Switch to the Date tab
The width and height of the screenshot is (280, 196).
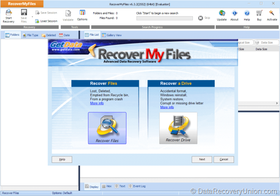pyautogui.click(x=64, y=35)
